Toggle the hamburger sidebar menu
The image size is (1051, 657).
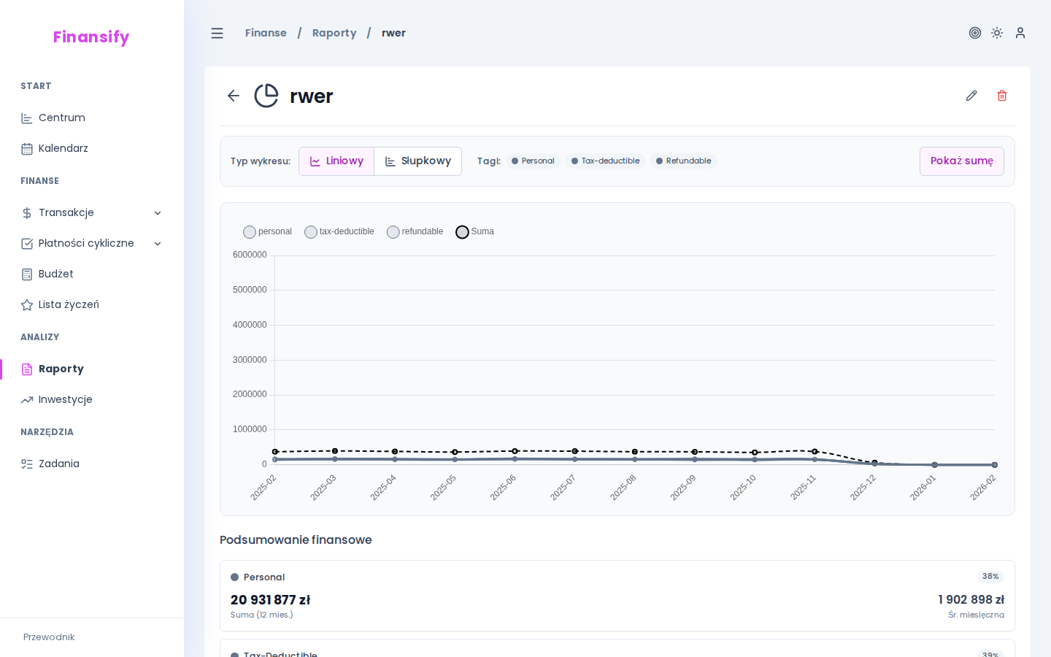click(217, 33)
